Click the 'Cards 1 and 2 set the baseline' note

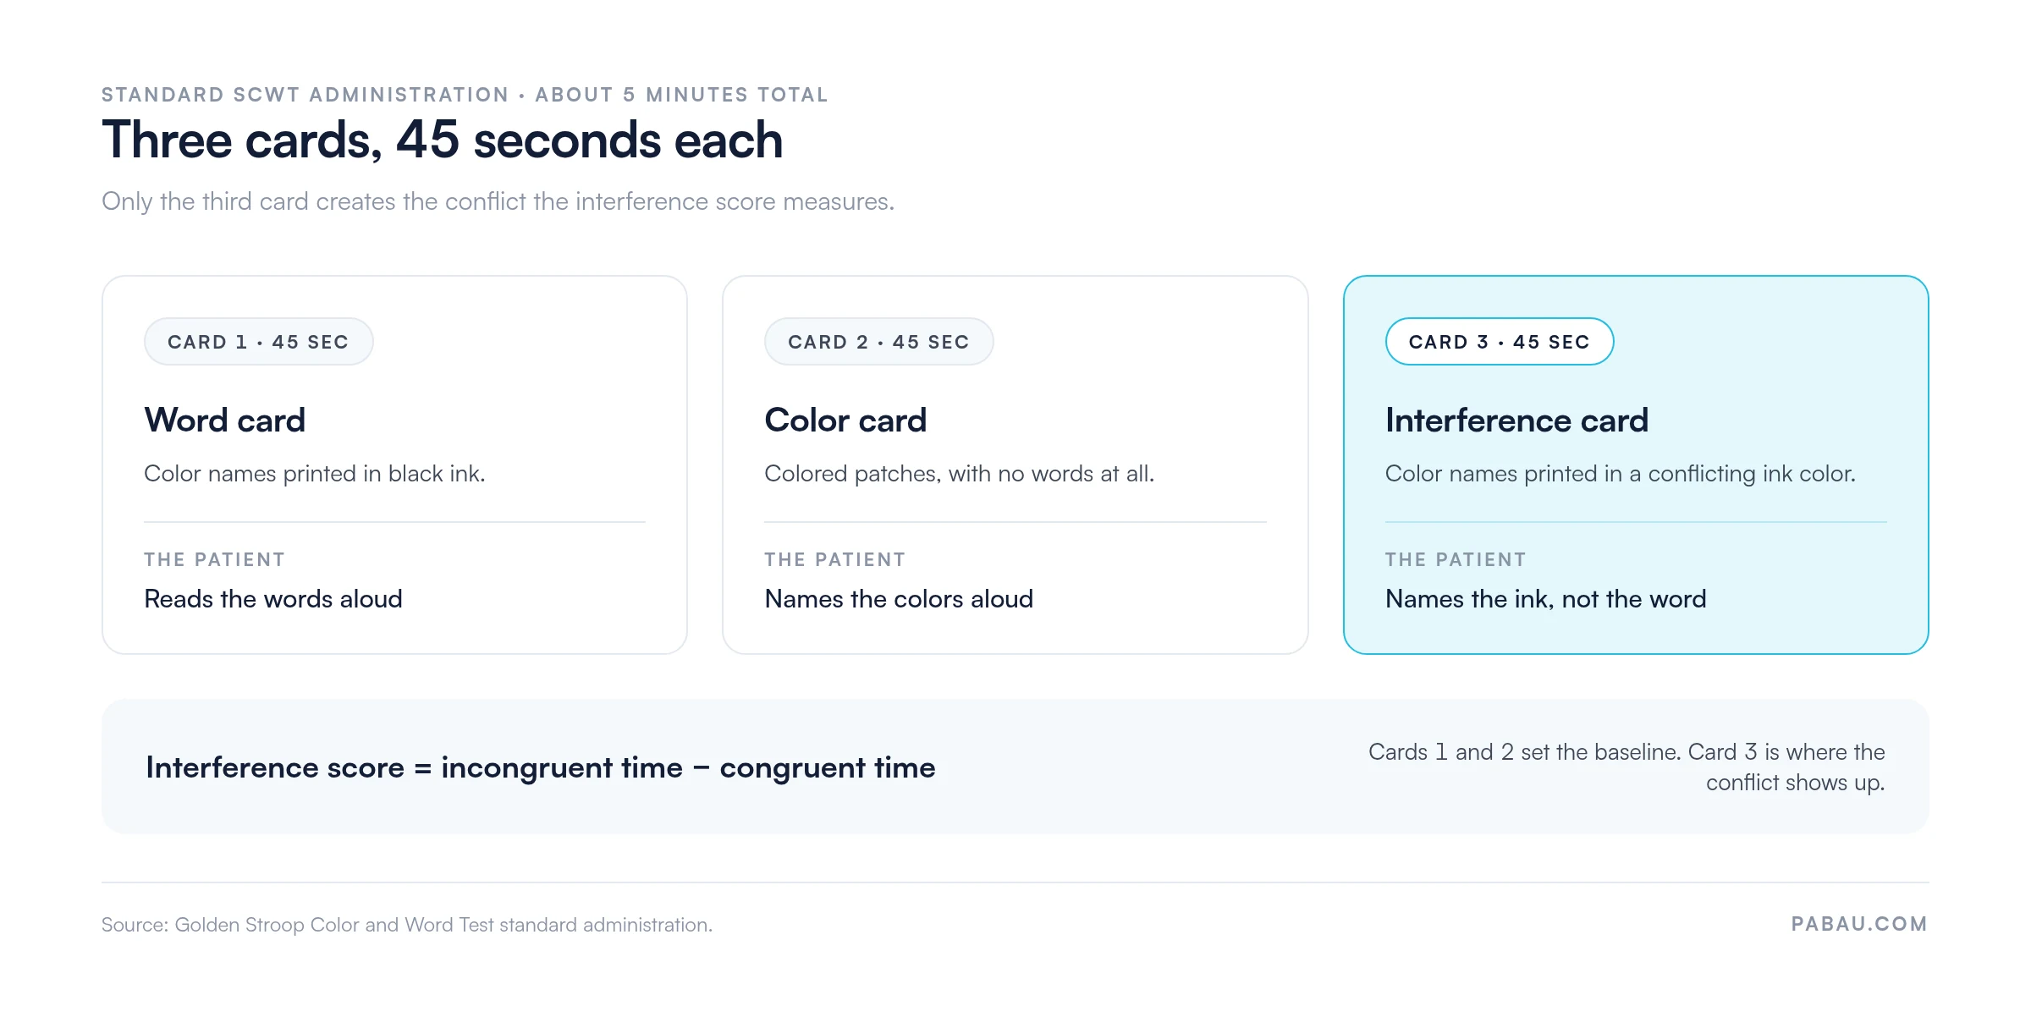1626,767
